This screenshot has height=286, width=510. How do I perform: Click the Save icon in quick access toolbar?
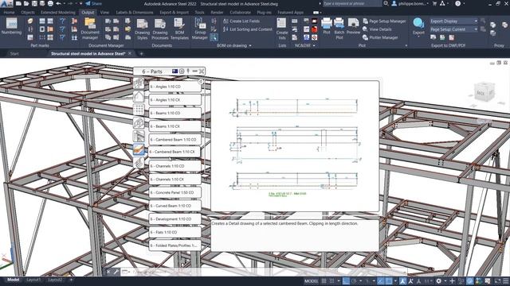34,3
